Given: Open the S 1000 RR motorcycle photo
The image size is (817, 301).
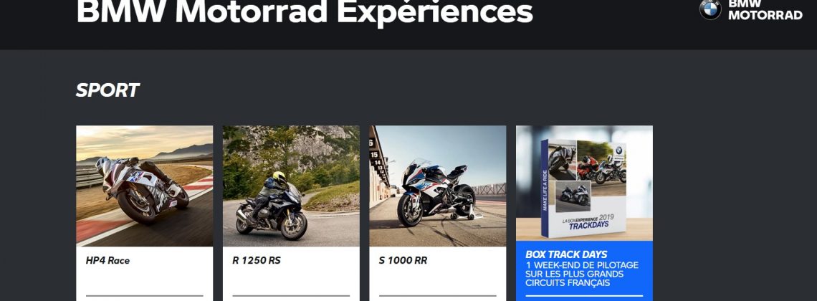Looking at the screenshot, I should click(438, 186).
